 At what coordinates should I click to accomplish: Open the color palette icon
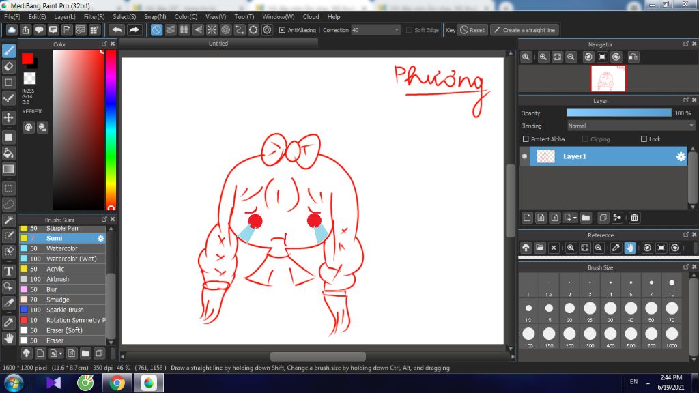tap(29, 128)
